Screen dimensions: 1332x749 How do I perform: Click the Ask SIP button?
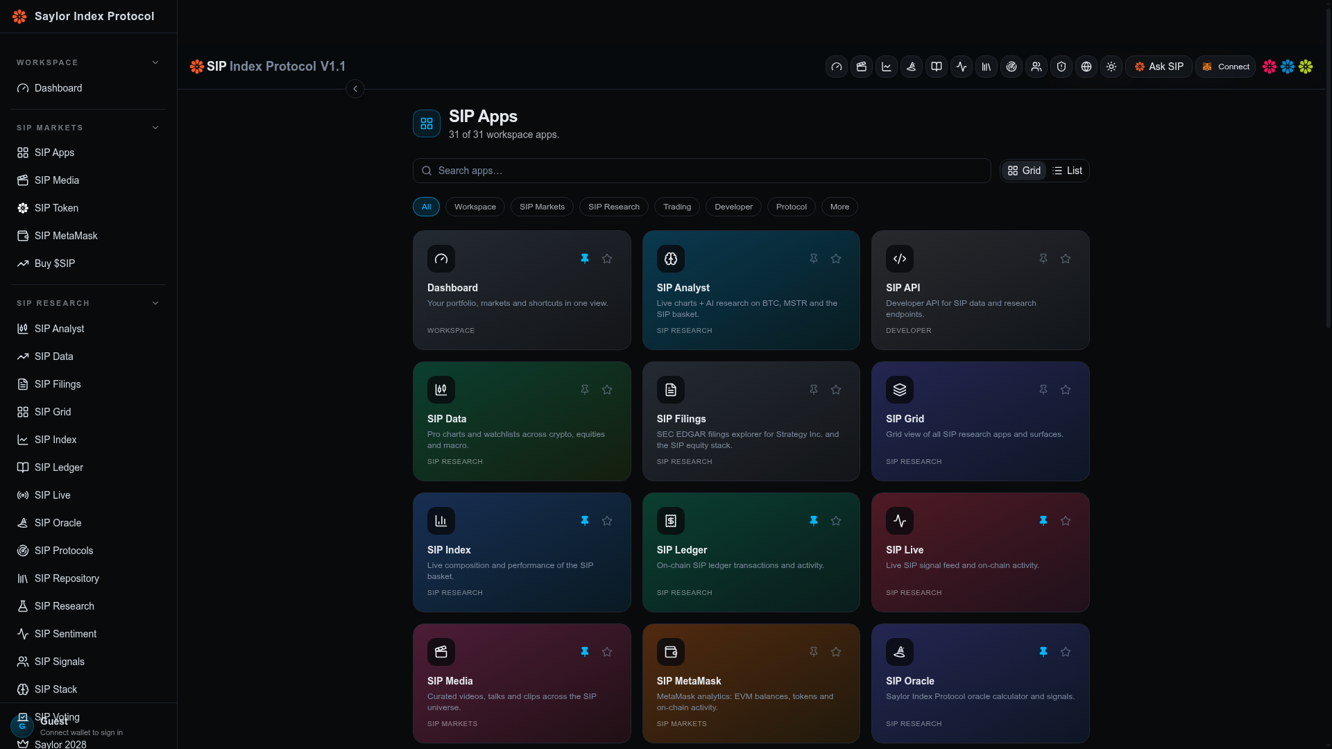tap(1159, 67)
